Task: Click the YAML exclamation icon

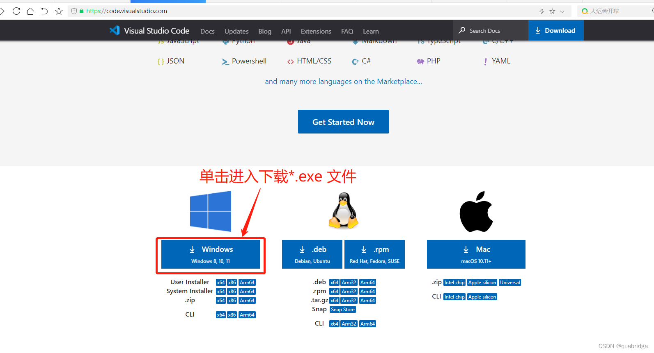Action: click(x=486, y=61)
